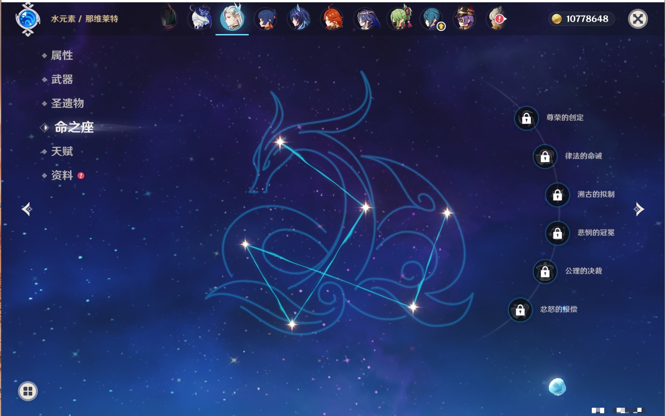665x416 pixels.
Task: Open locked constellation 尊荣的创定 icon
Action: coord(526,119)
